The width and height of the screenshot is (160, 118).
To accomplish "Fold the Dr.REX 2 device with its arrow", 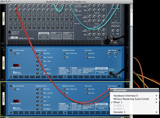I will click(4, 86).
